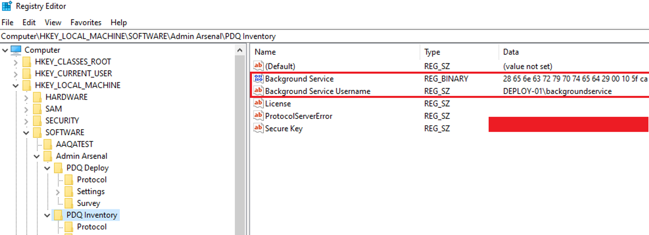Select the Protocol key under PDQ Deploy

click(x=92, y=180)
